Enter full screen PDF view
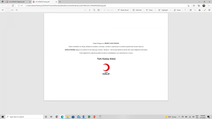Image resolution: width=212 pixels, height=119 pixels. click(x=205, y=10)
